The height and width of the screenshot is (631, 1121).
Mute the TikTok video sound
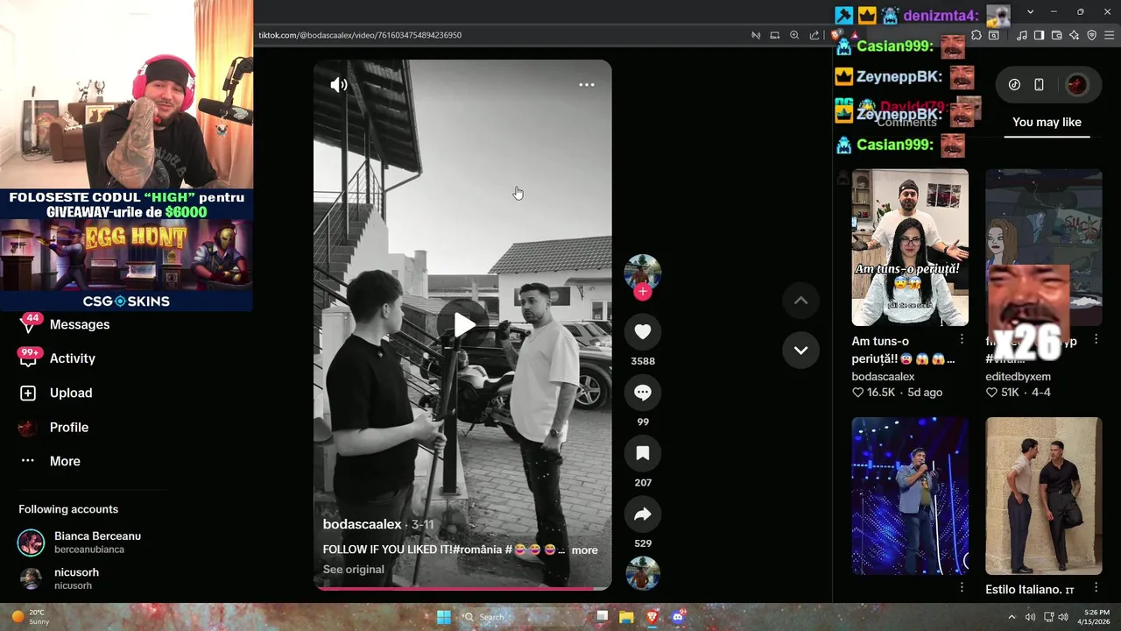[339, 85]
